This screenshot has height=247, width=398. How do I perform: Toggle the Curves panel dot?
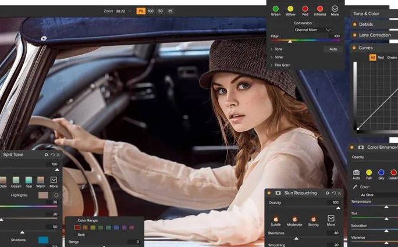coord(354,48)
